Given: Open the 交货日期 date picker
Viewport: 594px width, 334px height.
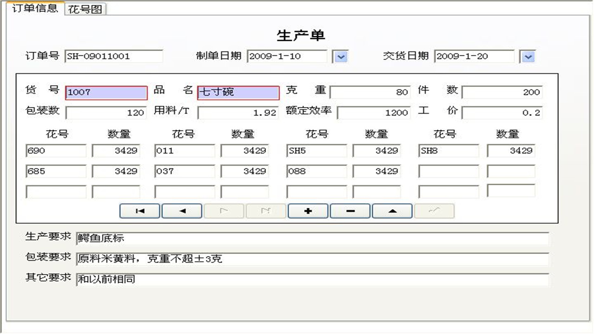Looking at the screenshot, I should click(x=528, y=56).
